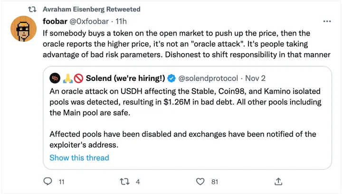
Task: Click the like count of 81
Action: [214, 181]
